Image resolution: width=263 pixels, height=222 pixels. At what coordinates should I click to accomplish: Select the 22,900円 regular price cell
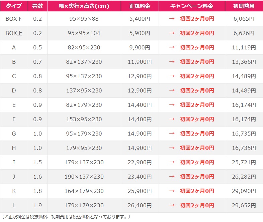(140, 162)
